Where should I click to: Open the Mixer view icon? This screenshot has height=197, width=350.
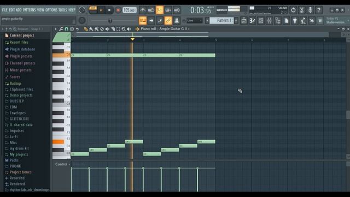pos(269,21)
